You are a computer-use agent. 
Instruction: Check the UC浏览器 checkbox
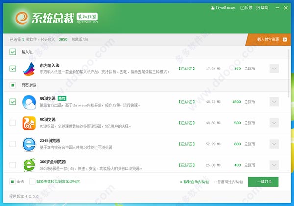pyautogui.click(x=13, y=123)
